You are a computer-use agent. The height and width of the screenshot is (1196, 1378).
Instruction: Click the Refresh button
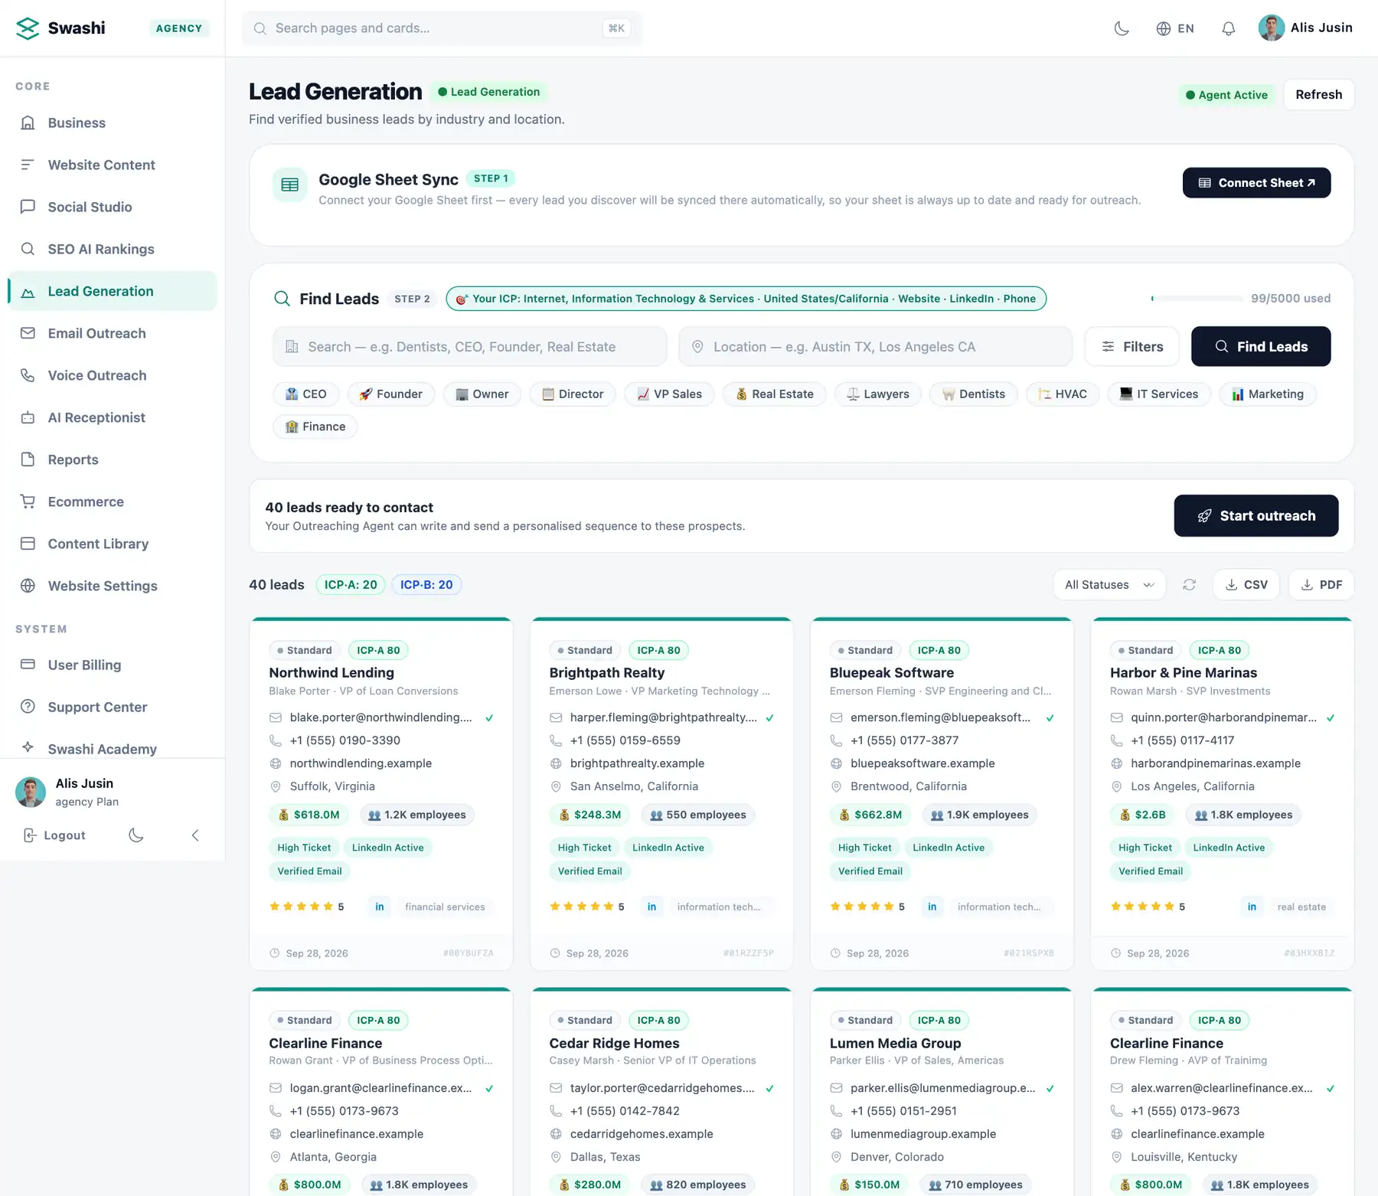click(1318, 95)
